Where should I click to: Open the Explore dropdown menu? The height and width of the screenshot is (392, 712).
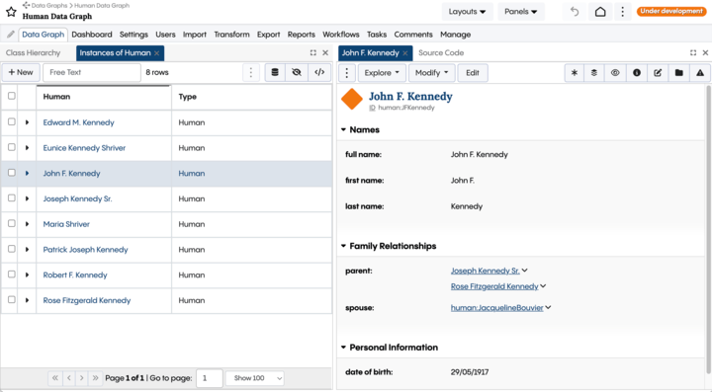tap(382, 72)
